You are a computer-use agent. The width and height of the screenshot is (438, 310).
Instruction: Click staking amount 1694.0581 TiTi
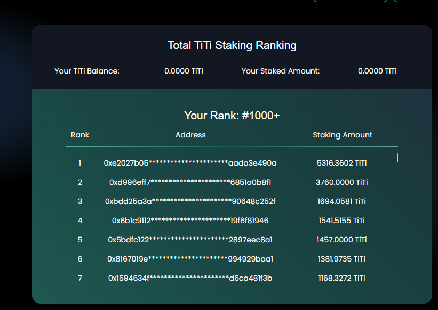pyautogui.click(x=341, y=201)
